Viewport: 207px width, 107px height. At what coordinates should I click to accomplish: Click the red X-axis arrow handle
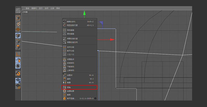pyautogui.click(x=112, y=39)
